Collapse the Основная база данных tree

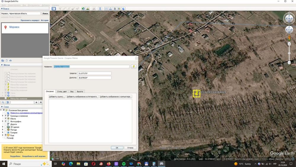[x=1, y=110]
